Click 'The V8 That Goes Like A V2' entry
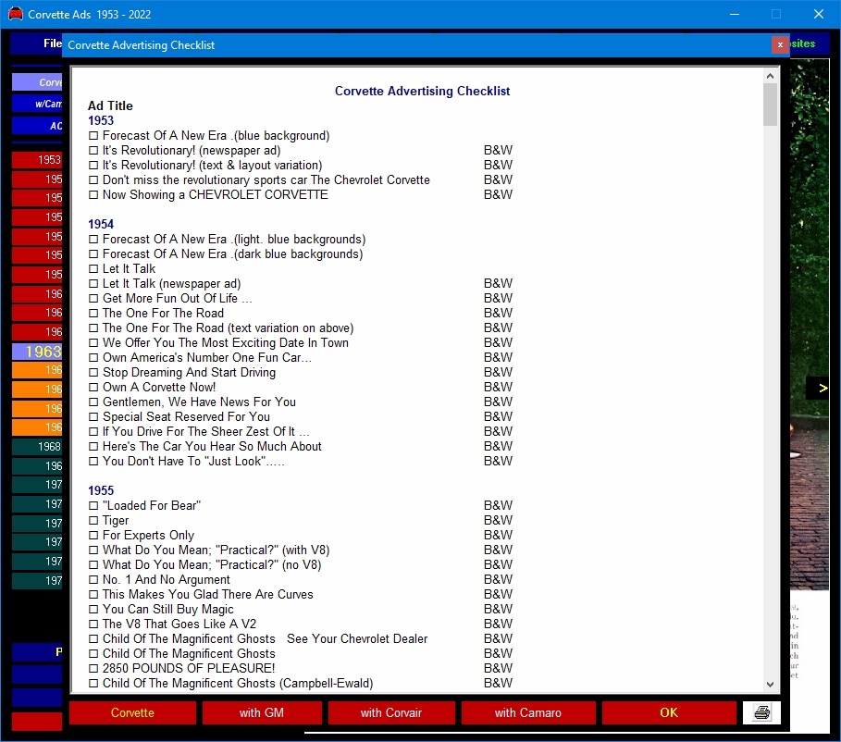The width and height of the screenshot is (841, 742). (179, 624)
